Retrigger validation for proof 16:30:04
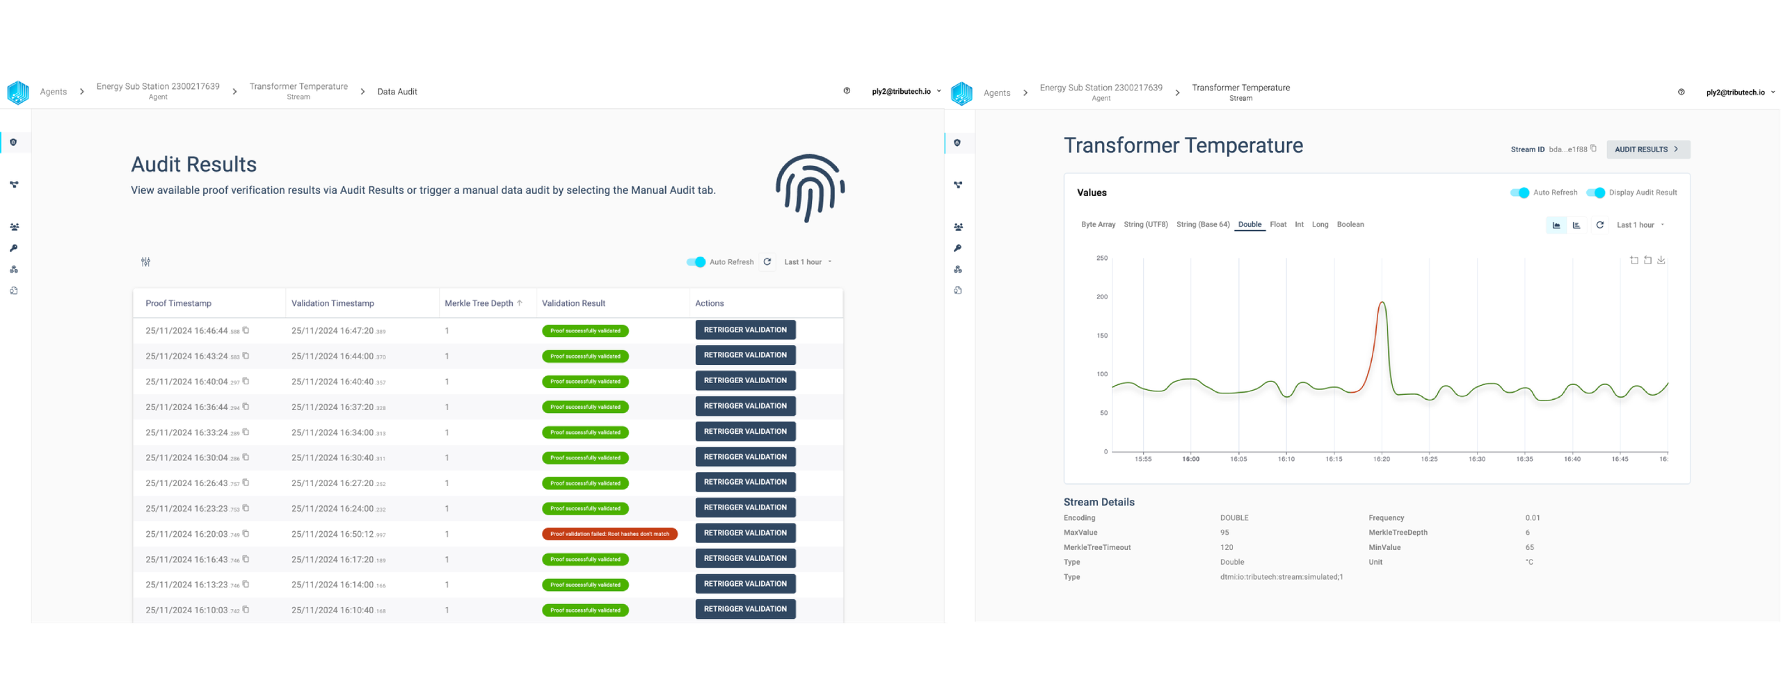This screenshot has height=673, width=1781. tap(745, 457)
